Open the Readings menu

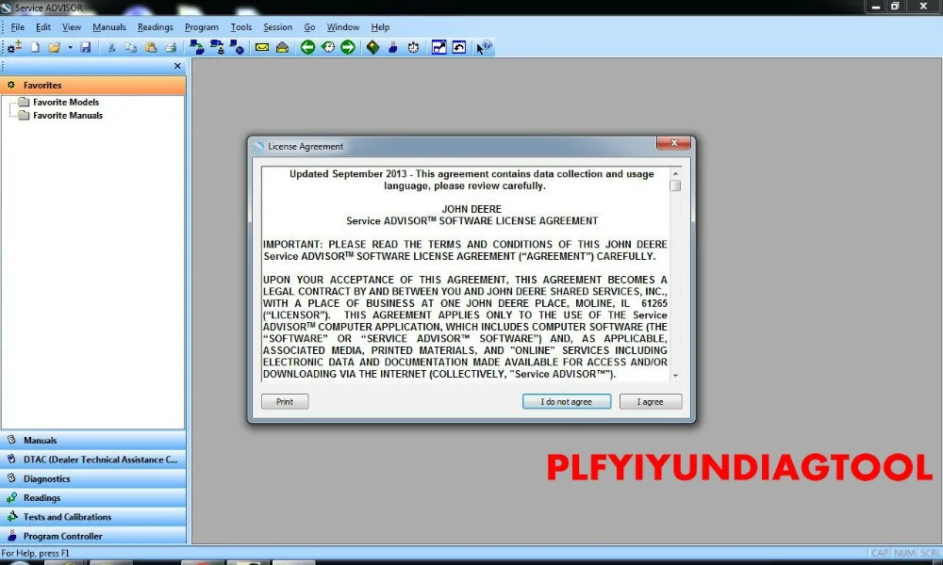(x=156, y=27)
